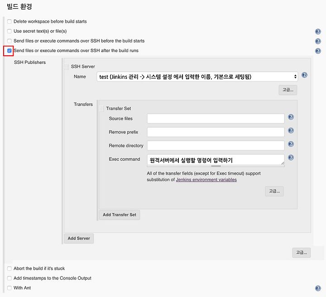Open help icon for With Ant
The height and width of the screenshot is (297, 326).
(318, 288)
